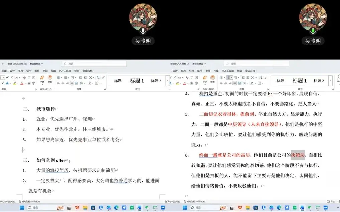Align text left in left Word window

[x=58, y=83]
